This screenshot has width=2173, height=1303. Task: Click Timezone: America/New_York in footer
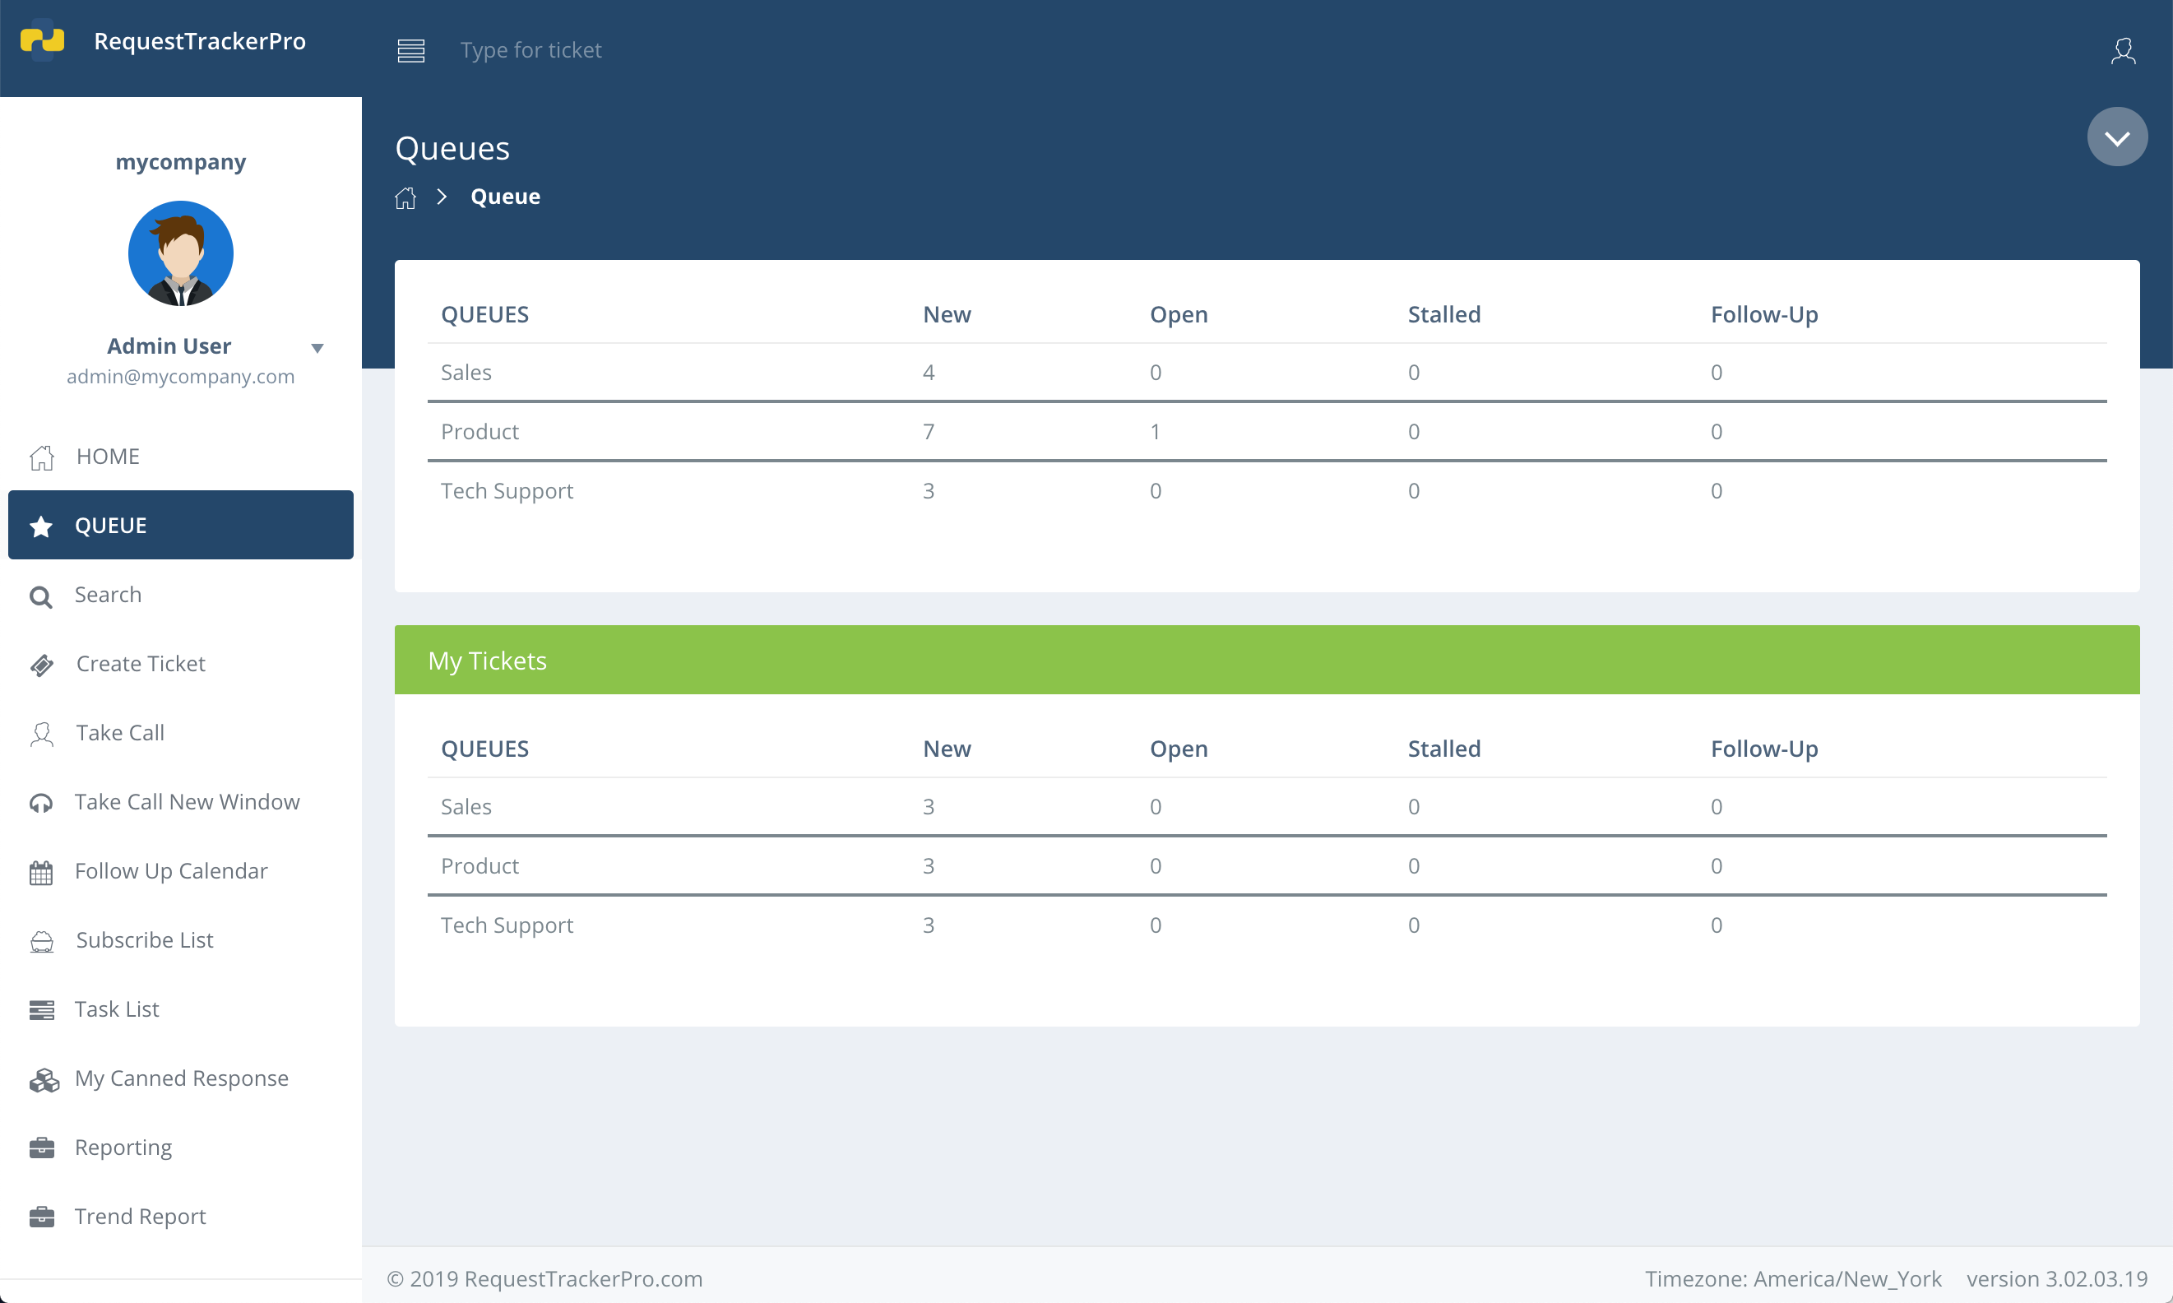click(1793, 1279)
